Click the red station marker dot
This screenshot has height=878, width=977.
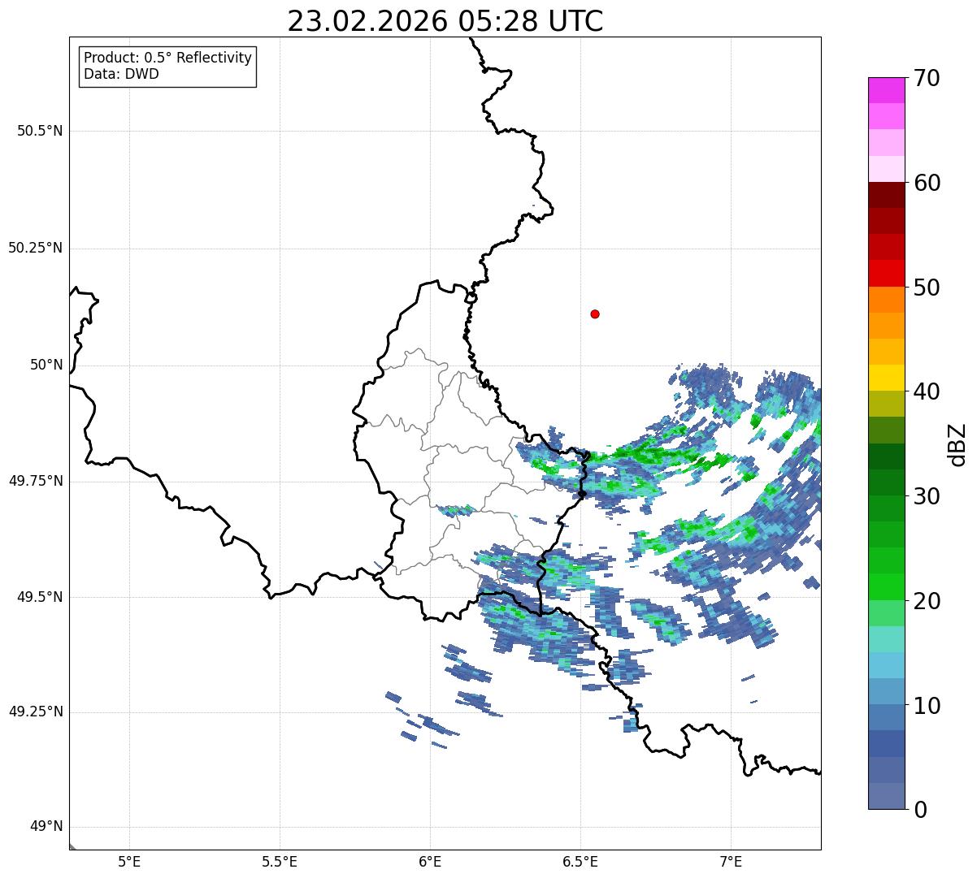(595, 314)
